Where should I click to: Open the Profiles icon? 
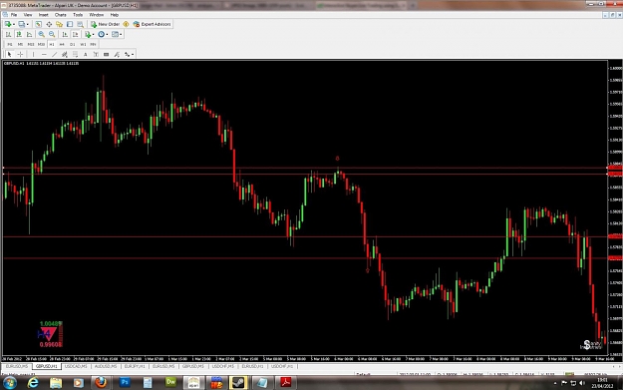point(22,24)
